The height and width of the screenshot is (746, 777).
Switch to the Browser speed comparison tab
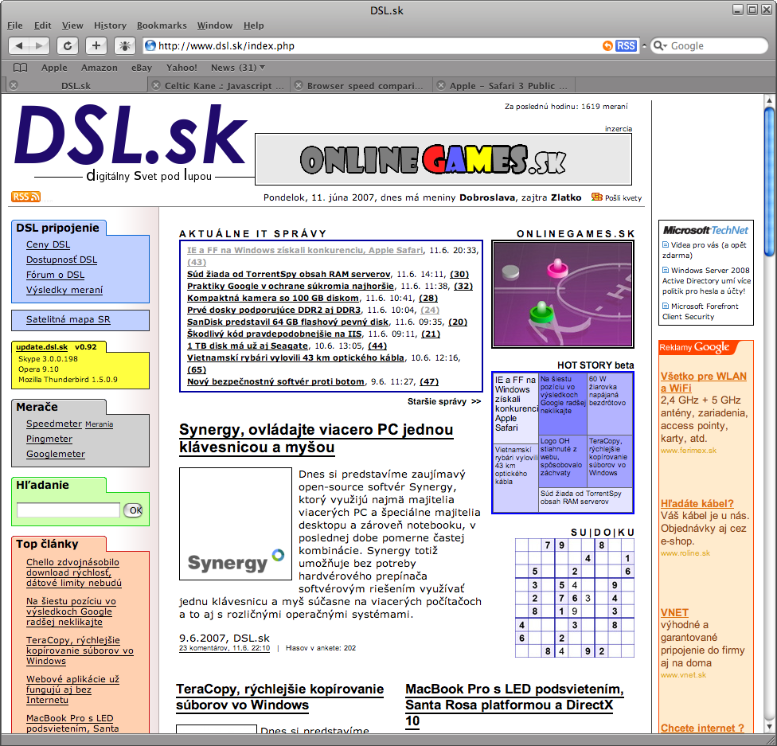365,86
